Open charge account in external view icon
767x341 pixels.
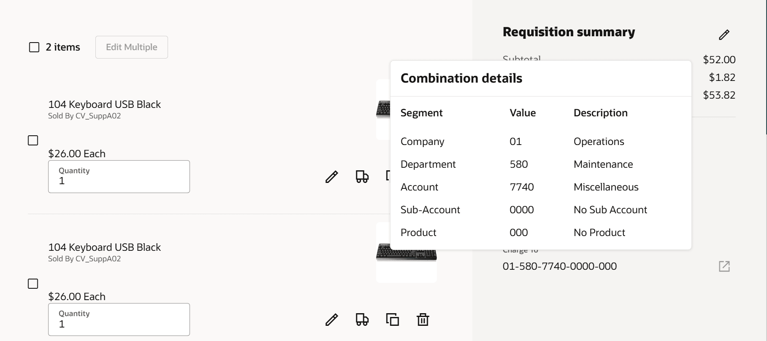tap(724, 266)
